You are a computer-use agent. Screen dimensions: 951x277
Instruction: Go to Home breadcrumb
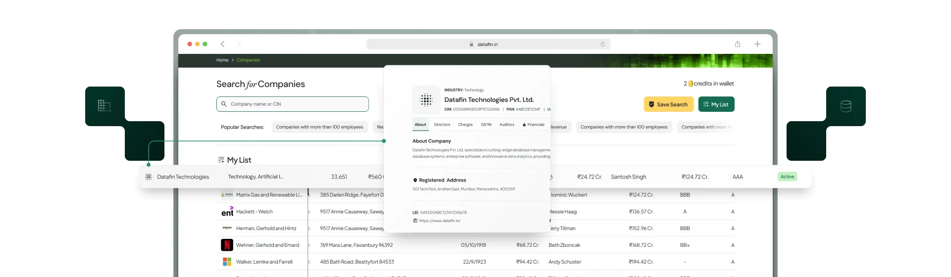[x=222, y=60]
